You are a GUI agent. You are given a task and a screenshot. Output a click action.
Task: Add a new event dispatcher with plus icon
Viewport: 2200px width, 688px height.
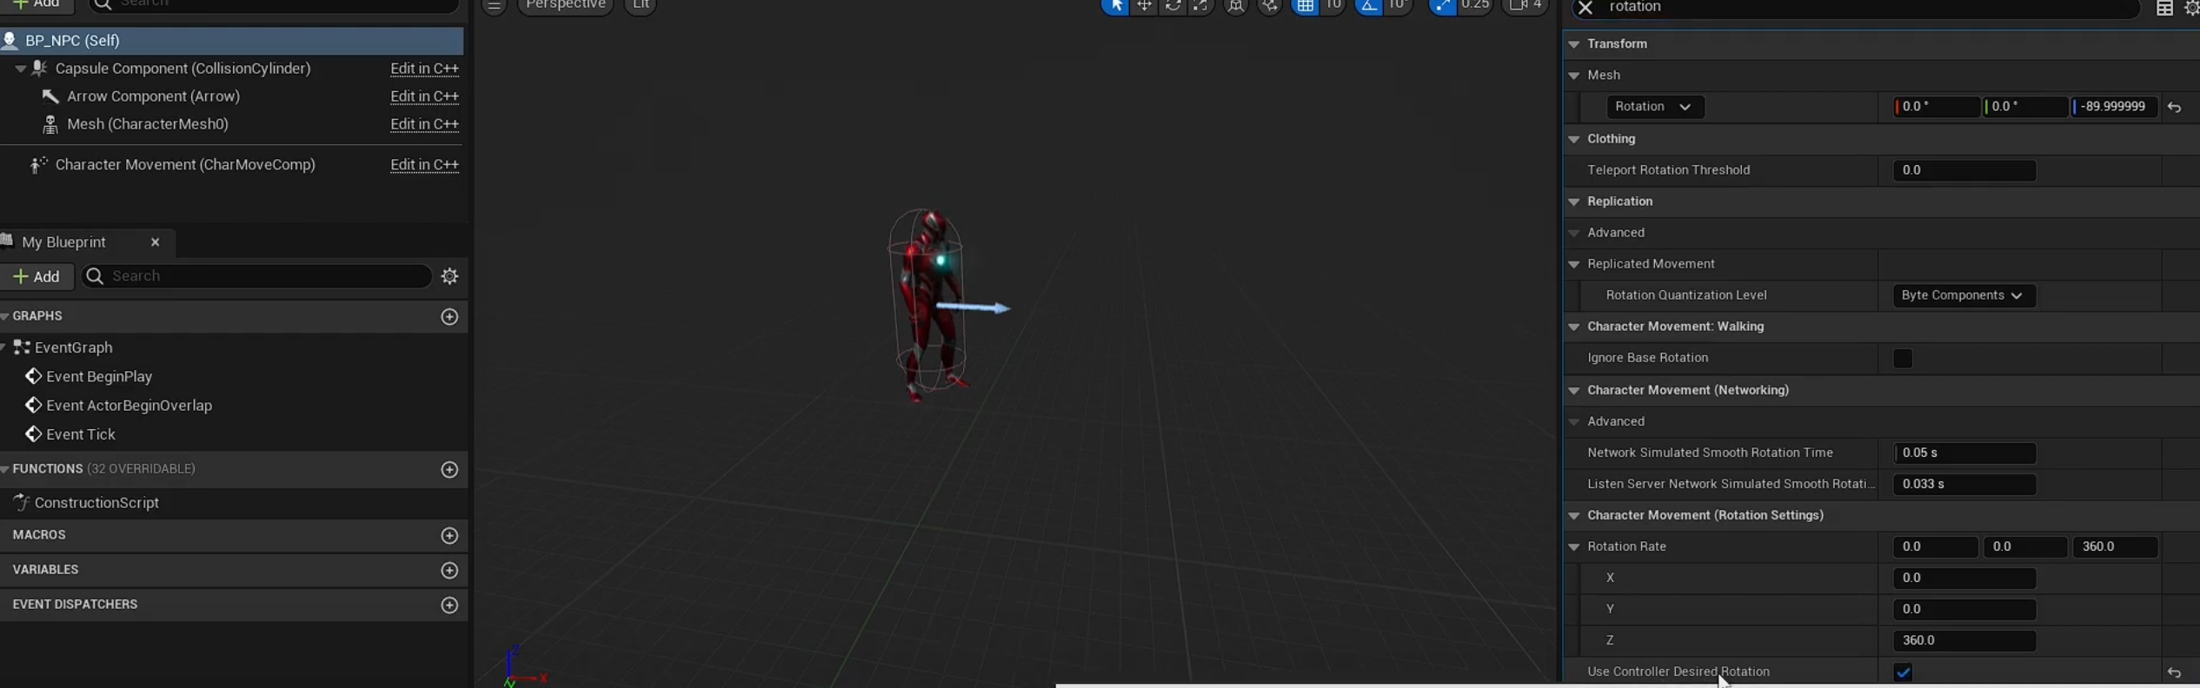pos(449,605)
